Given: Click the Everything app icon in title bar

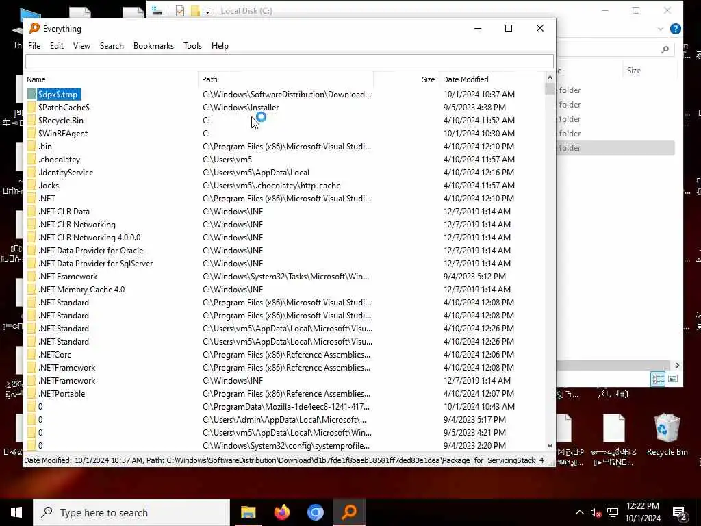Looking at the screenshot, I should (34, 28).
